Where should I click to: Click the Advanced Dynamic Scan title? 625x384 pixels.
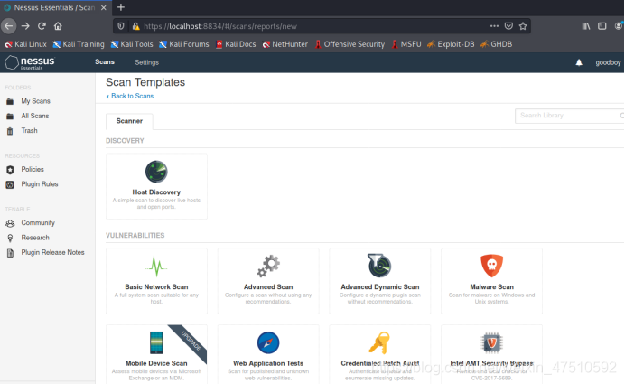click(380, 287)
